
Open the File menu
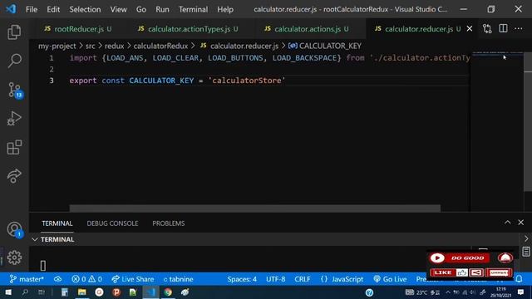[32, 9]
